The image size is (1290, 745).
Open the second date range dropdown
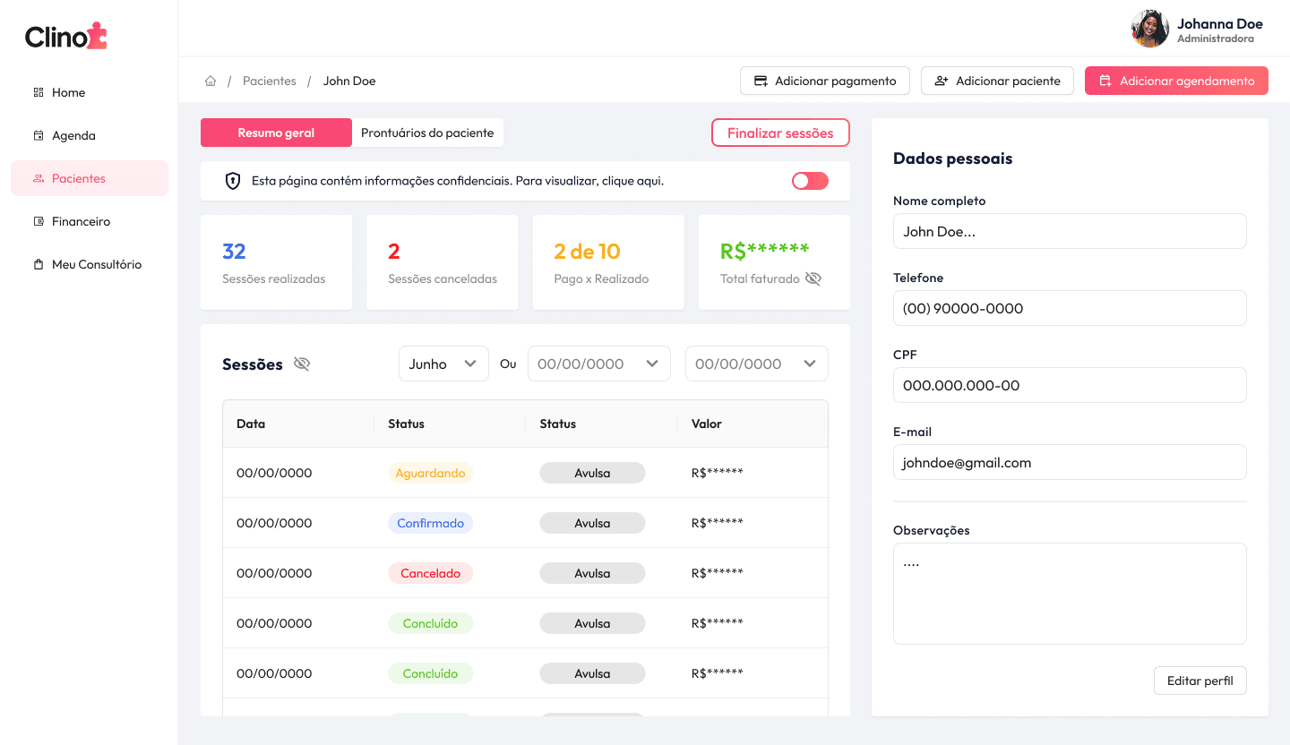(x=756, y=364)
